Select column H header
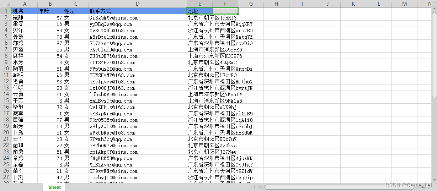 (277, 4)
